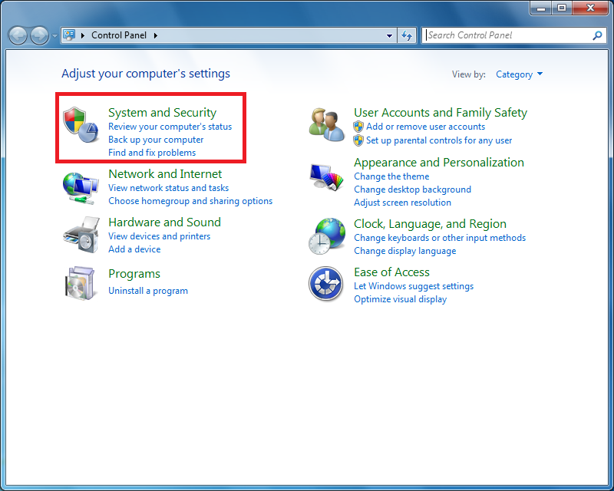The height and width of the screenshot is (491, 614).
Task: Click shield icon beside Add or remove user accounts
Action: 358,127
